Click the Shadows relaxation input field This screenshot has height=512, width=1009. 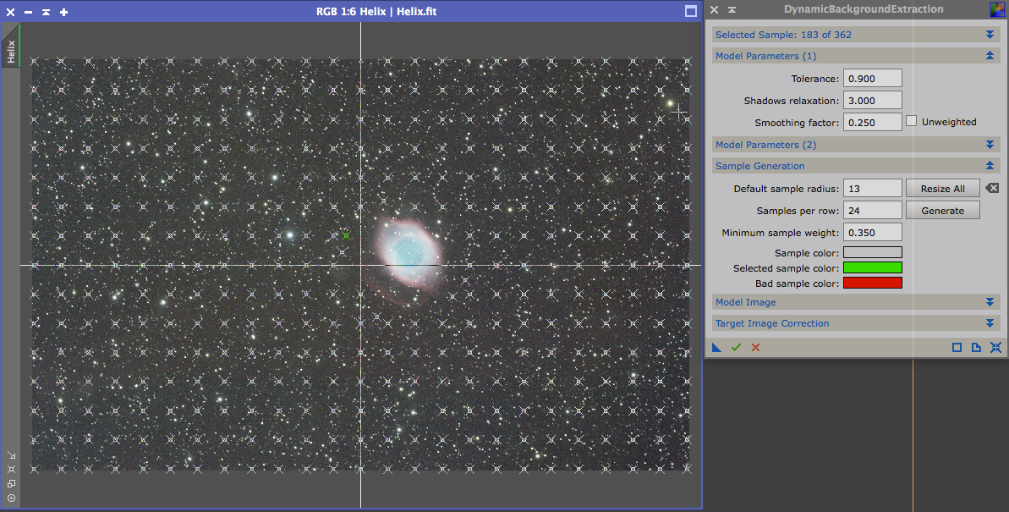pyautogui.click(x=873, y=100)
